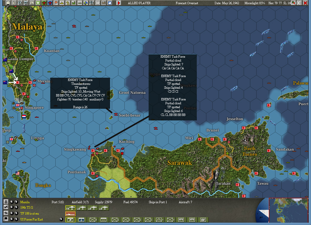Click the 19th TS/2 unit name
311x225 pixels.
(27, 207)
